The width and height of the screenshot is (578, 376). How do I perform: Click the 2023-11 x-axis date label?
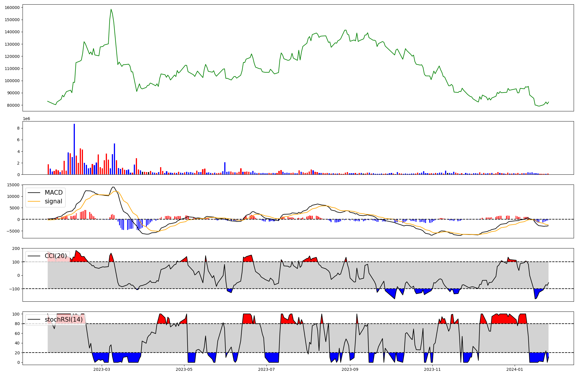tap(432, 369)
